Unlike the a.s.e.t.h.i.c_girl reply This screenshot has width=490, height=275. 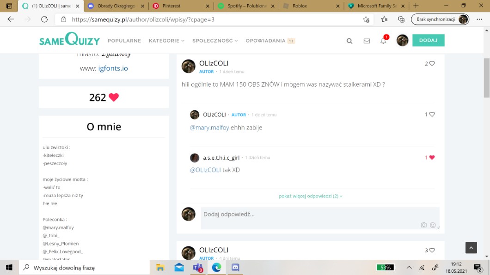click(432, 157)
